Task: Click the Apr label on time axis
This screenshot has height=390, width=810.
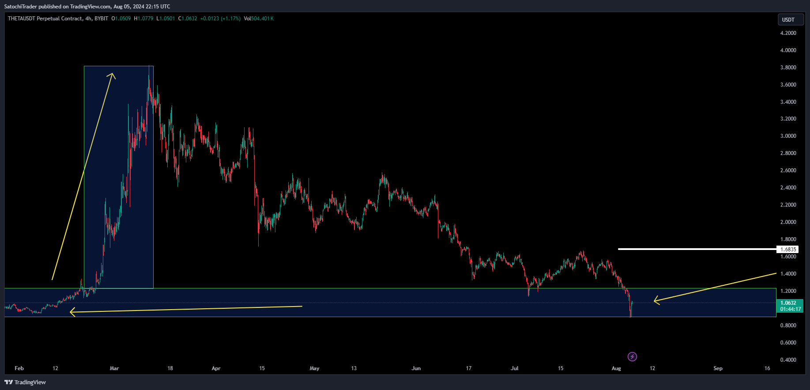Action: 216,368
